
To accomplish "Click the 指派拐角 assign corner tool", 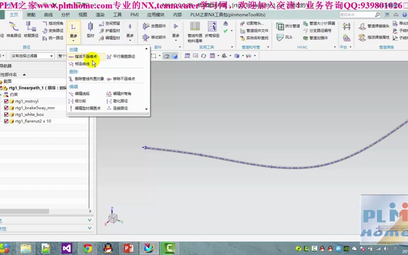I will point(53,23).
